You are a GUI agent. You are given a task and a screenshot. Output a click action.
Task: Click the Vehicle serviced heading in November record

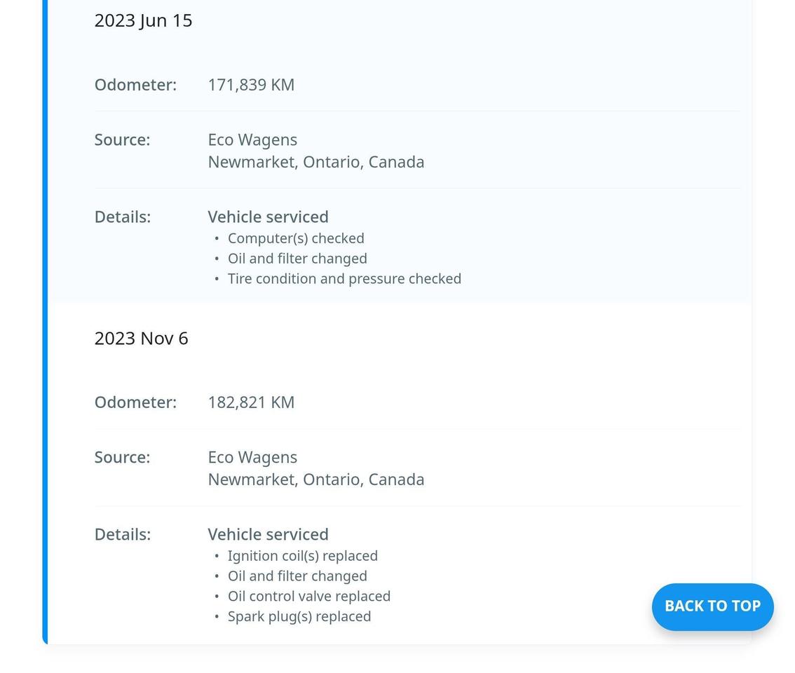pyautogui.click(x=268, y=533)
